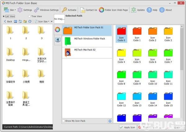Open Contact Us
Viewport: 186px width, 132px height.
89,10
